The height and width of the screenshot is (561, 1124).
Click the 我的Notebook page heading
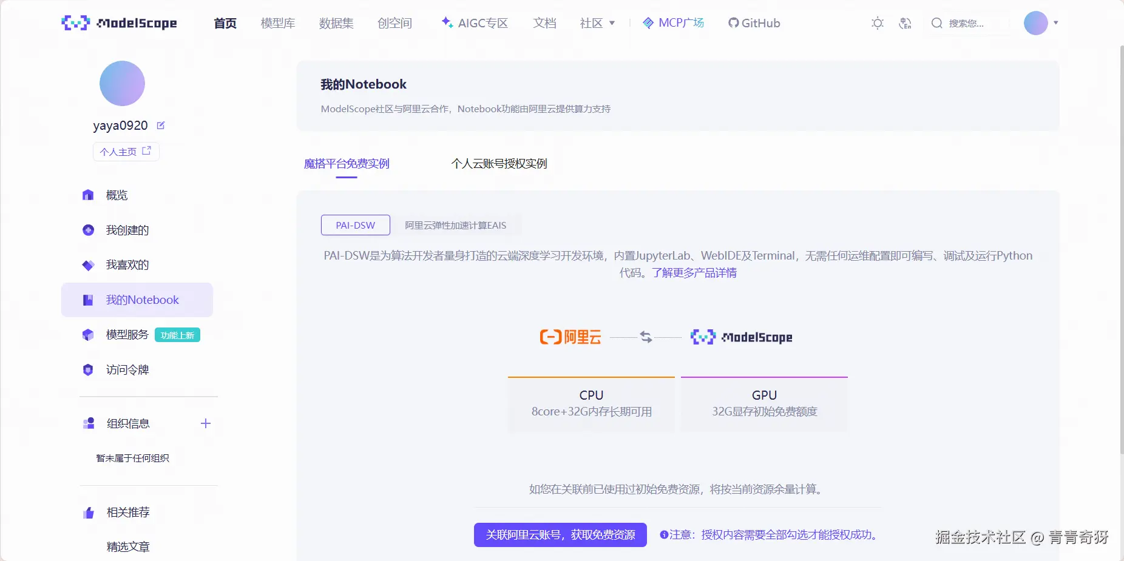tap(364, 84)
